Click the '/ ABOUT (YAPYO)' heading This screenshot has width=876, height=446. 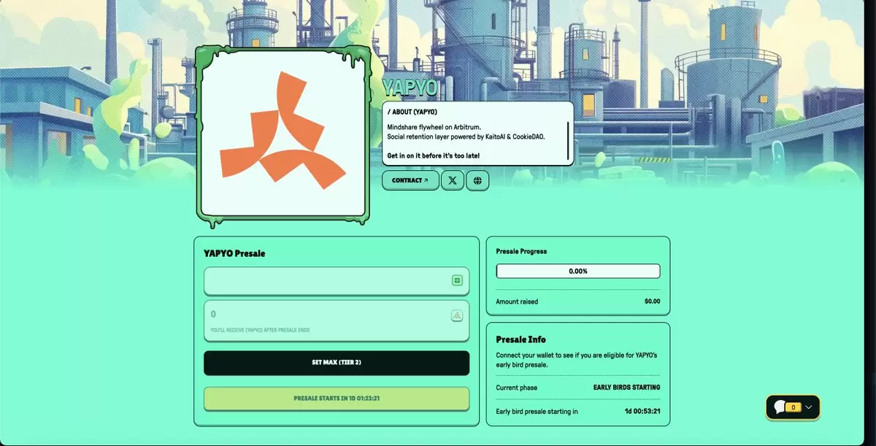pos(412,112)
